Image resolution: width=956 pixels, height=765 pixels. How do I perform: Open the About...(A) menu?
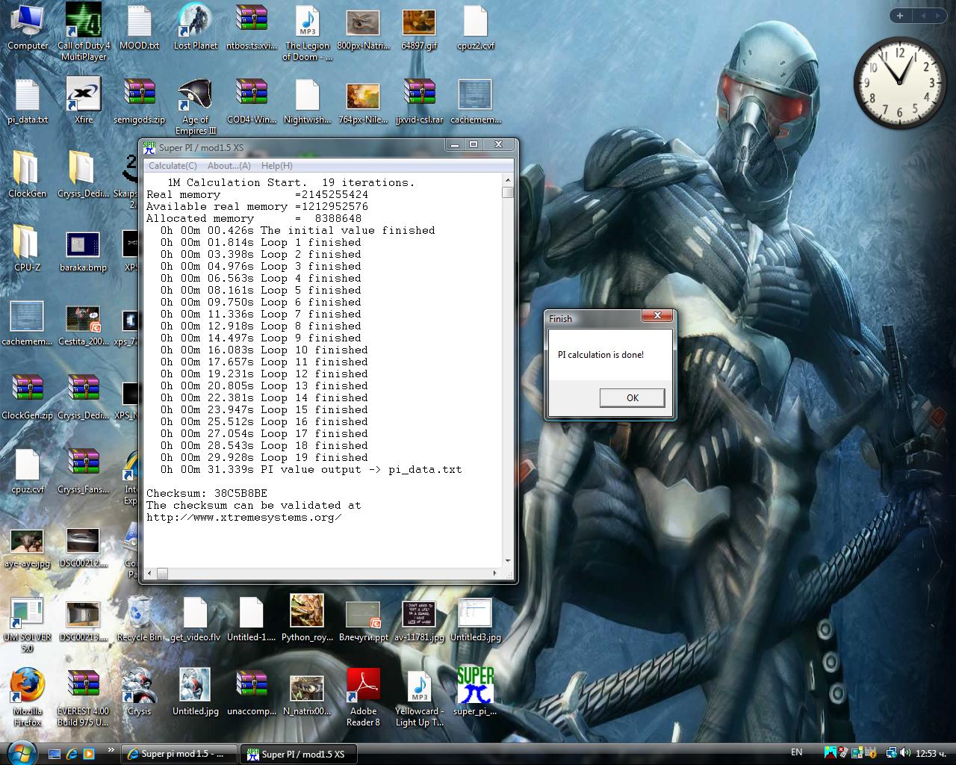tap(229, 166)
